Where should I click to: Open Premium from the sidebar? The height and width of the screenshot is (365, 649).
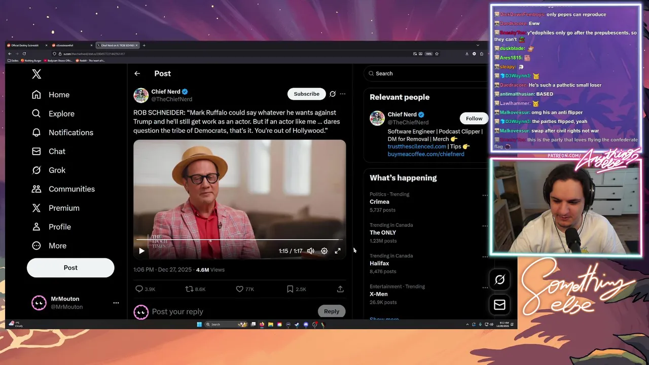55,208
